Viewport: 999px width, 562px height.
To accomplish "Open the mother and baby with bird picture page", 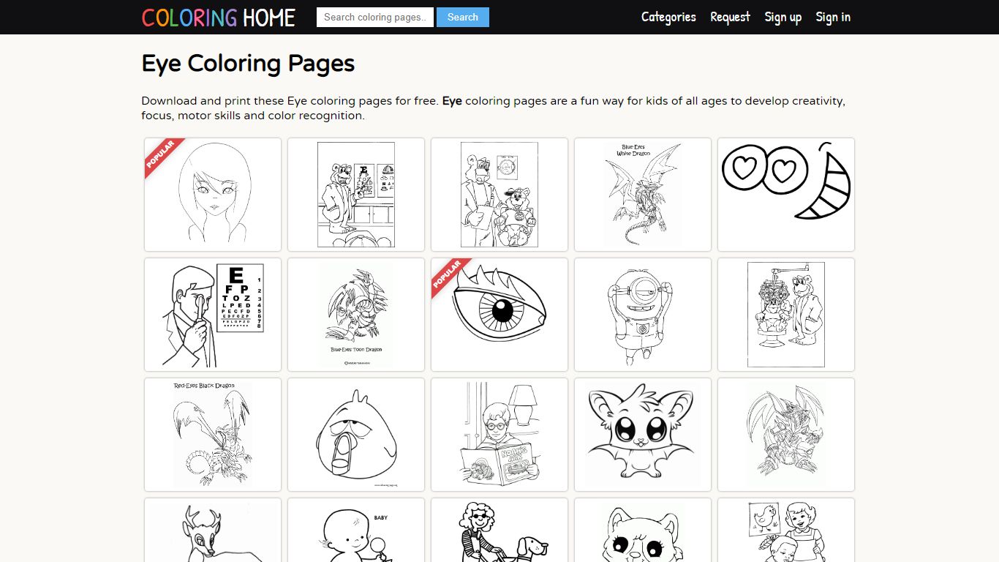I will (x=786, y=531).
